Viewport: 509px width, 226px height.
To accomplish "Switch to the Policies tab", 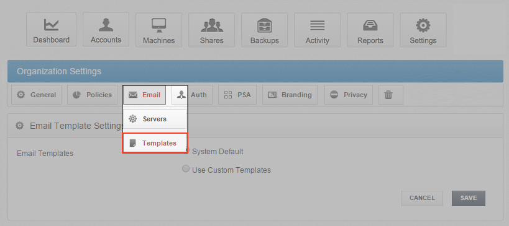I will (92, 95).
